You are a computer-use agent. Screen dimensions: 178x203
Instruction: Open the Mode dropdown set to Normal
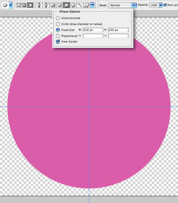click(x=122, y=5)
